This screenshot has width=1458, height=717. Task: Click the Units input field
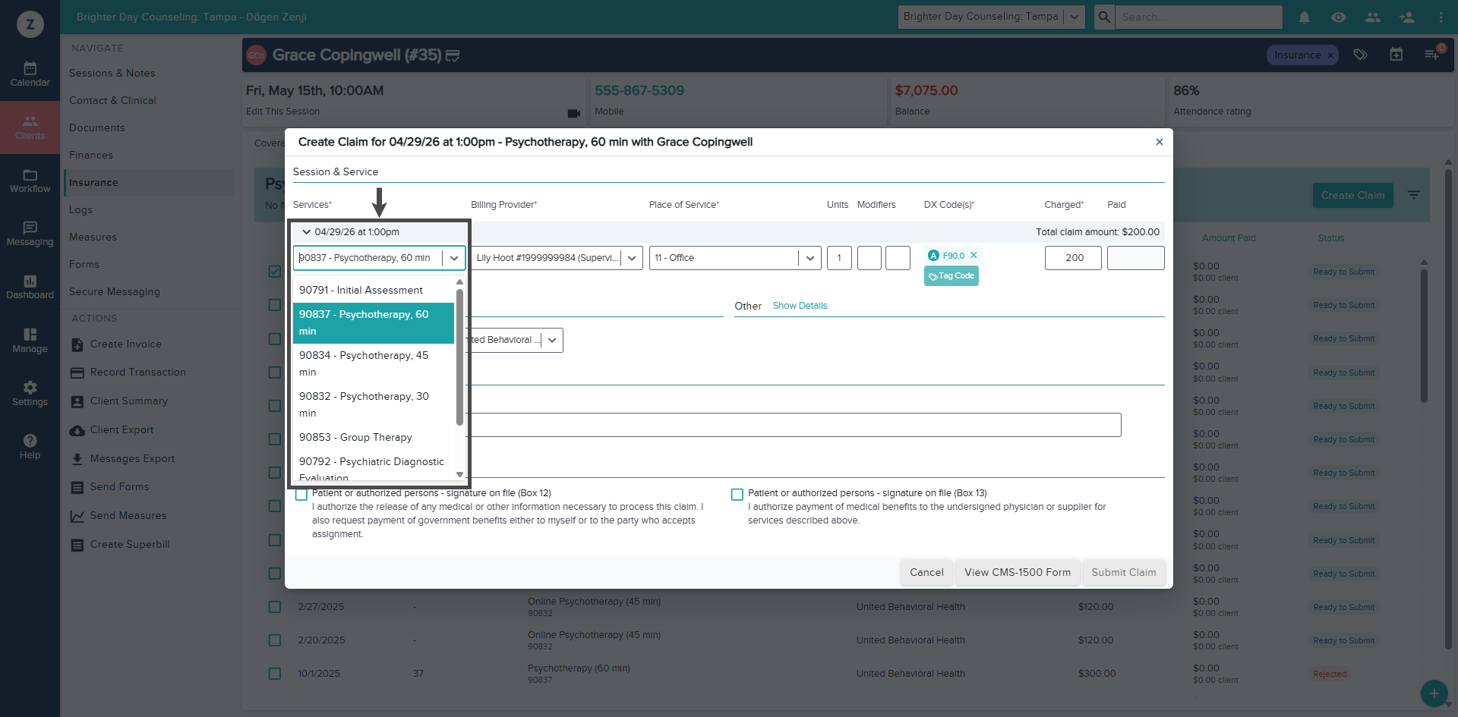pyautogui.click(x=839, y=258)
